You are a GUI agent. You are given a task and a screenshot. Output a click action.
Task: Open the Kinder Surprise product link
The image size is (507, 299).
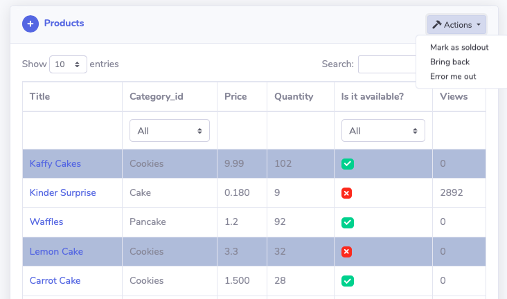pyautogui.click(x=62, y=193)
